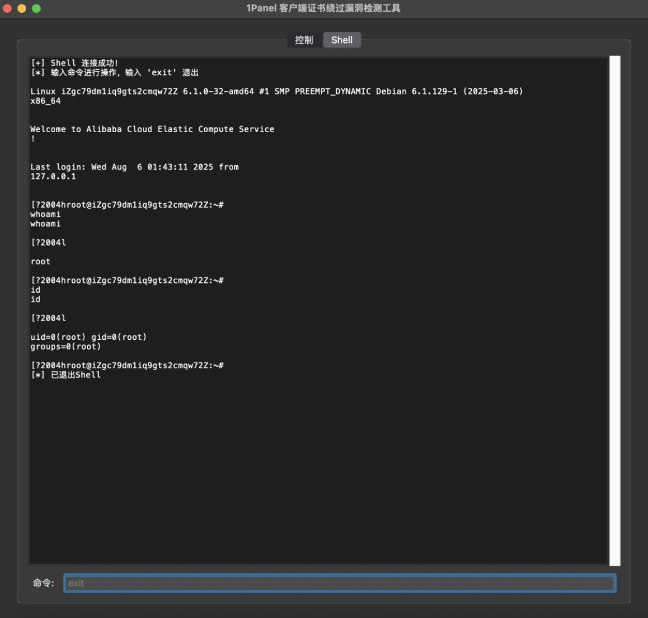The width and height of the screenshot is (648, 618).
Task: Maximize the window with the green button
Action: [x=37, y=8]
